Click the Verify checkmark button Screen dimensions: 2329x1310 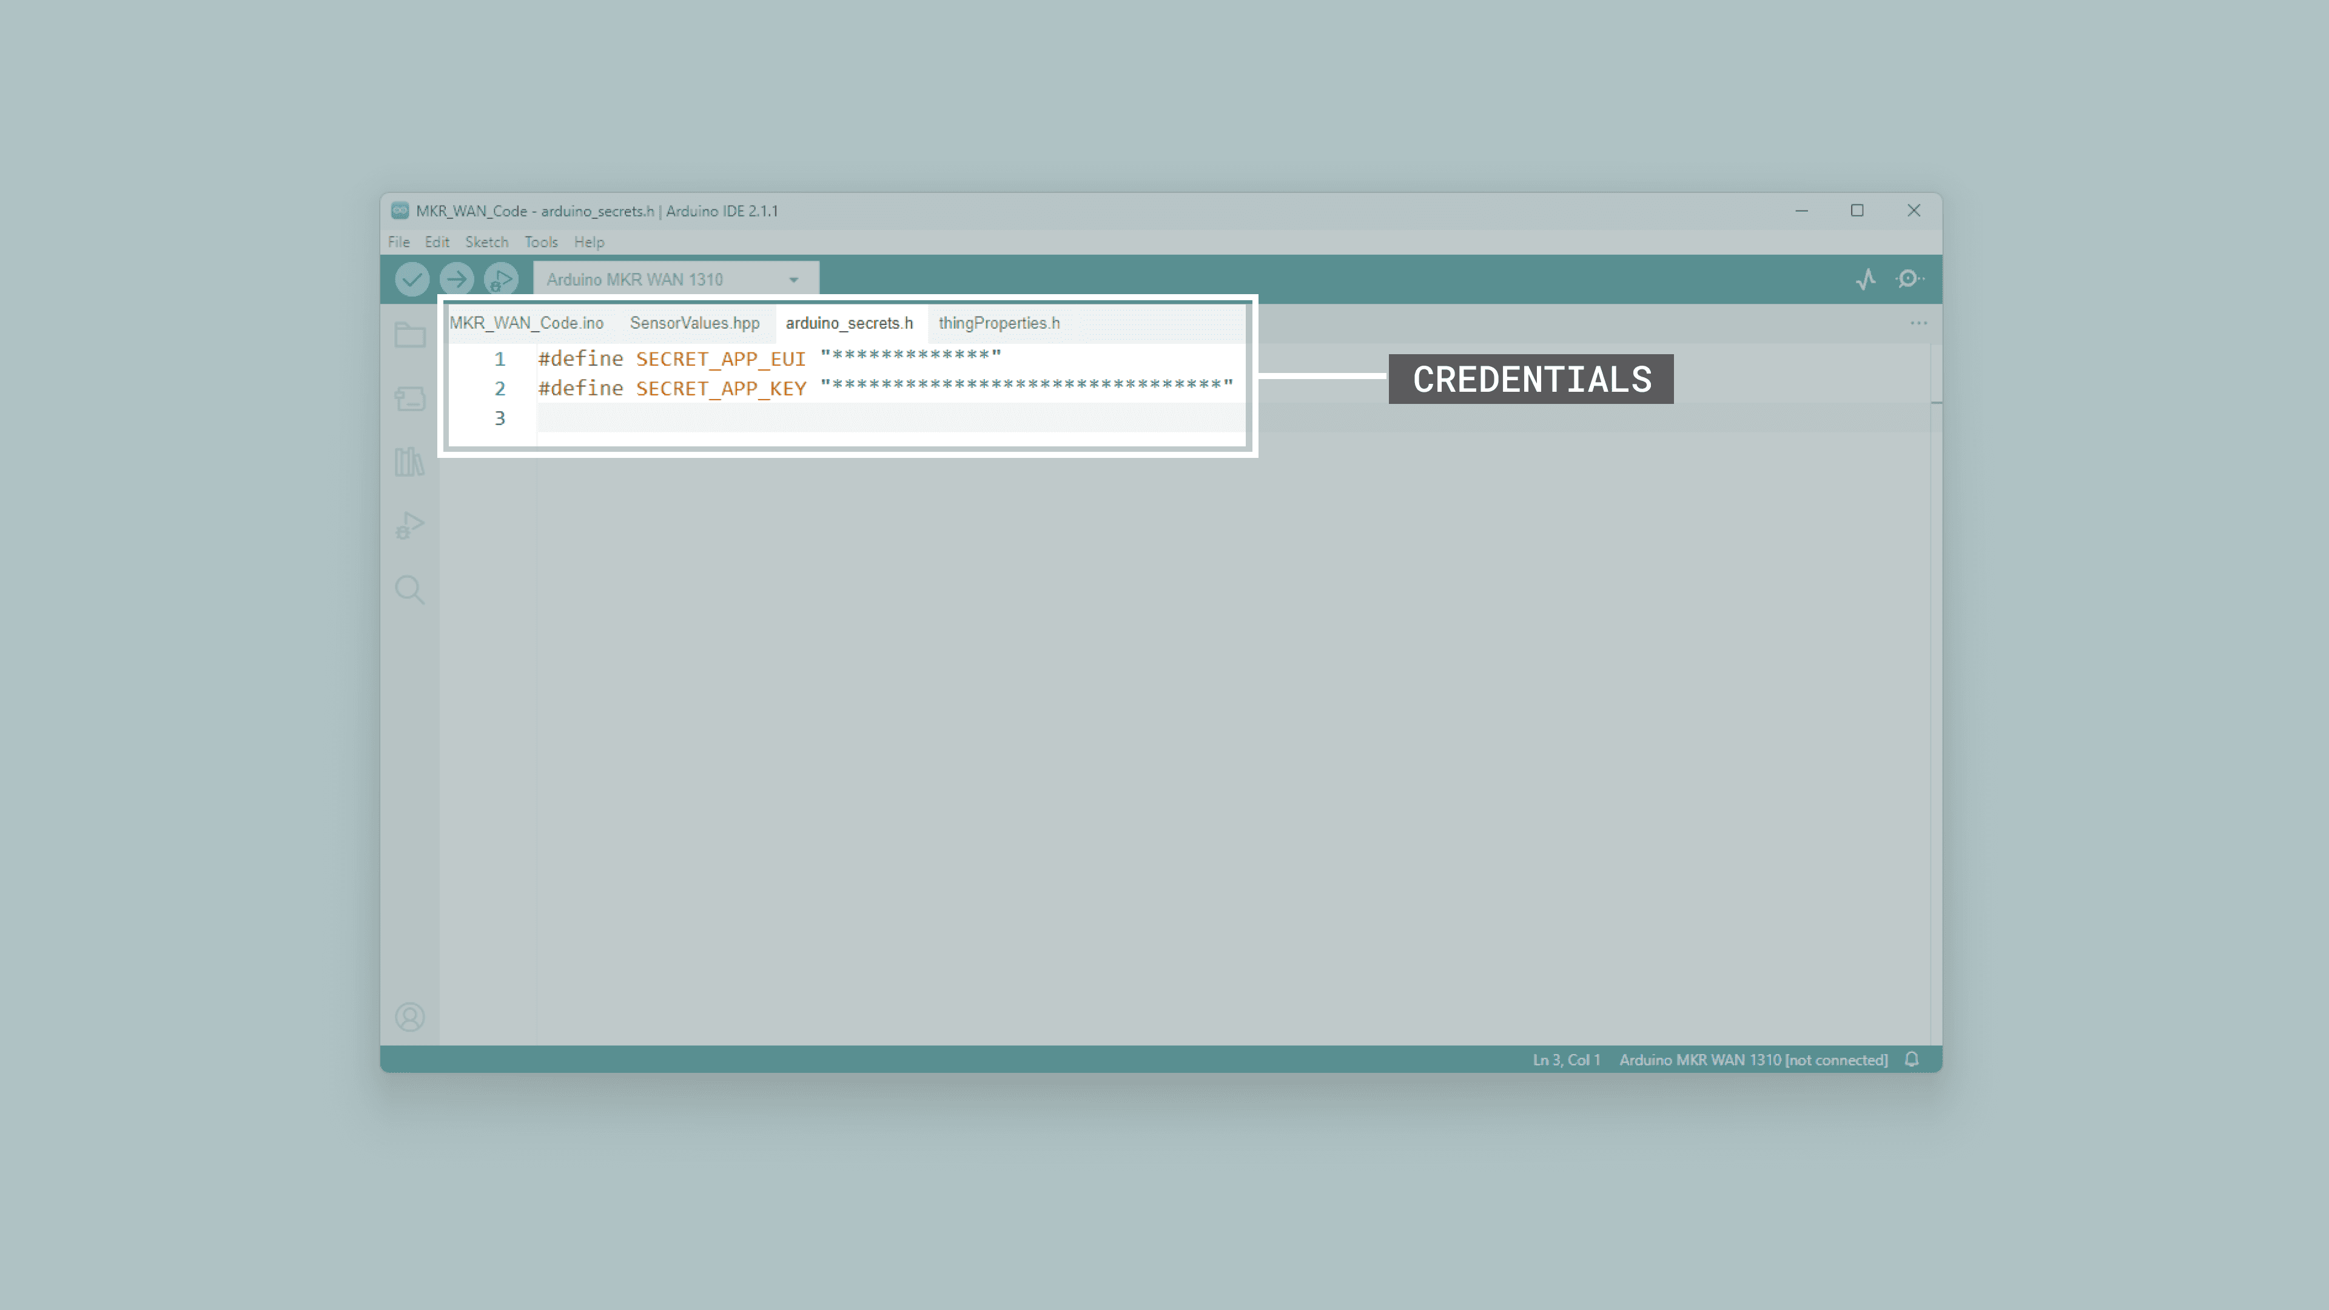[411, 280]
